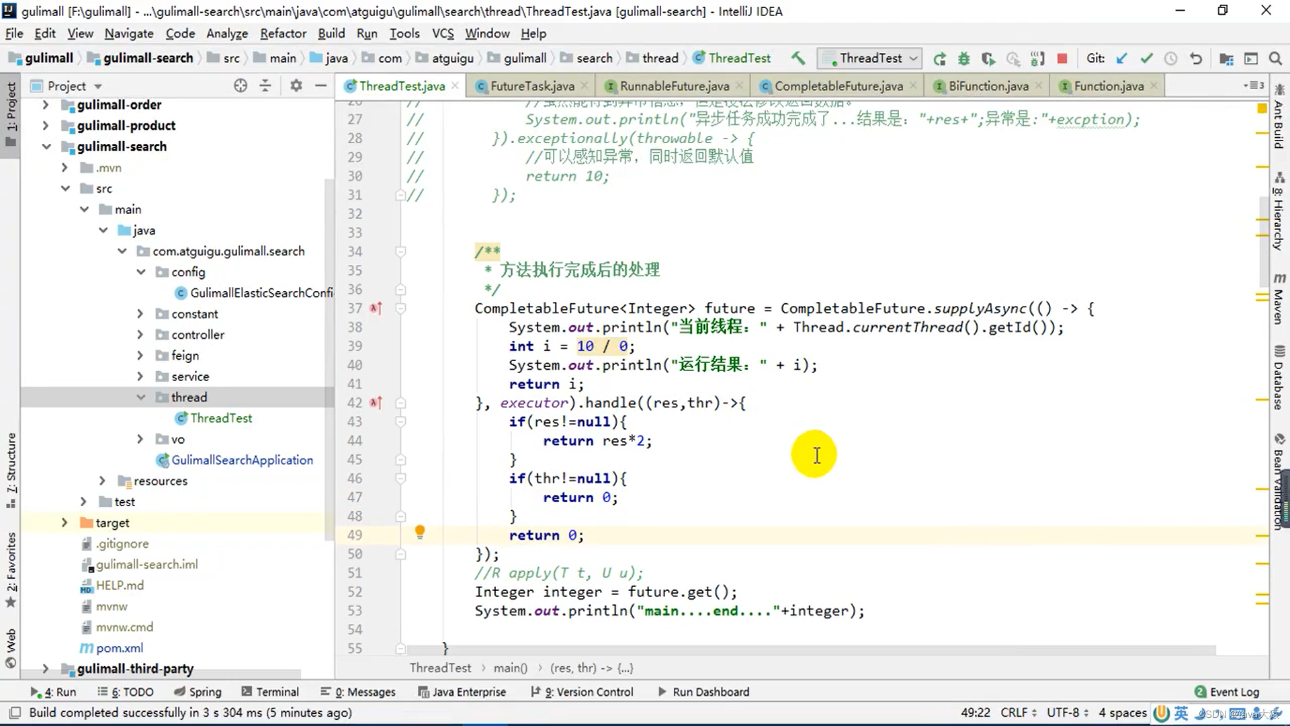Screen dimensions: 1290x726
Task: Click Git Commit checkmark icon
Action: tap(1146, 58)
